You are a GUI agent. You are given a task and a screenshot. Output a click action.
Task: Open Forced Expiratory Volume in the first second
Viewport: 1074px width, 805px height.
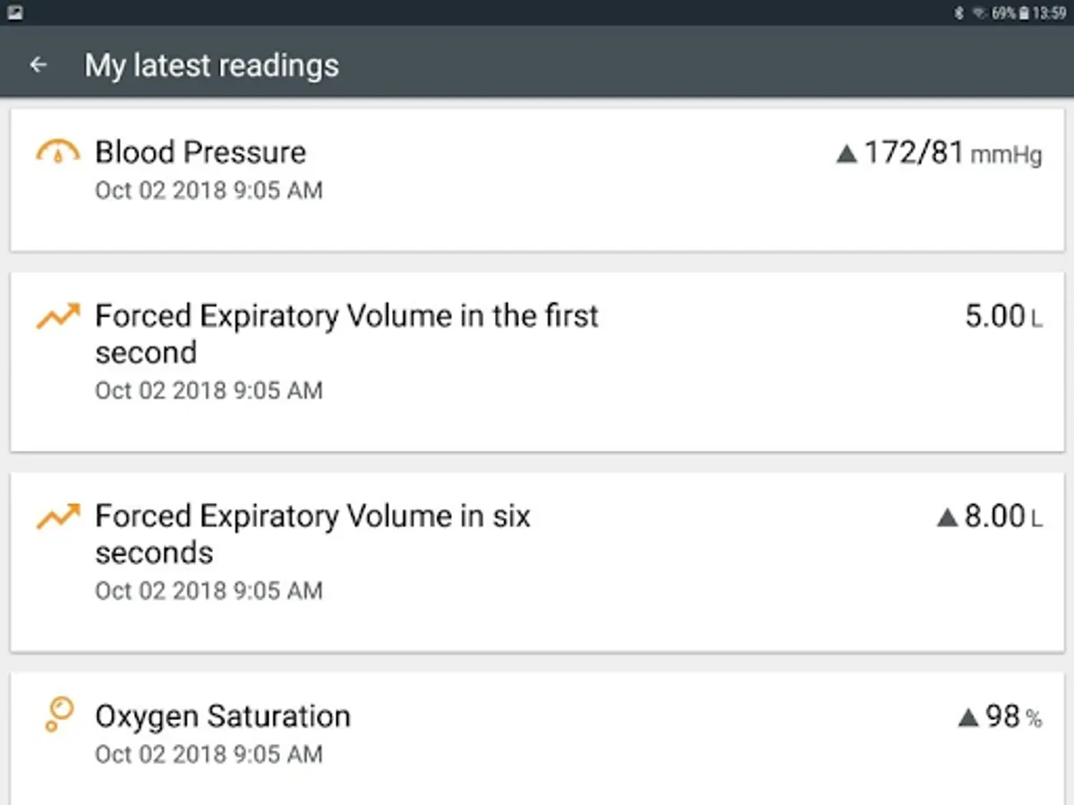(537, 362)
